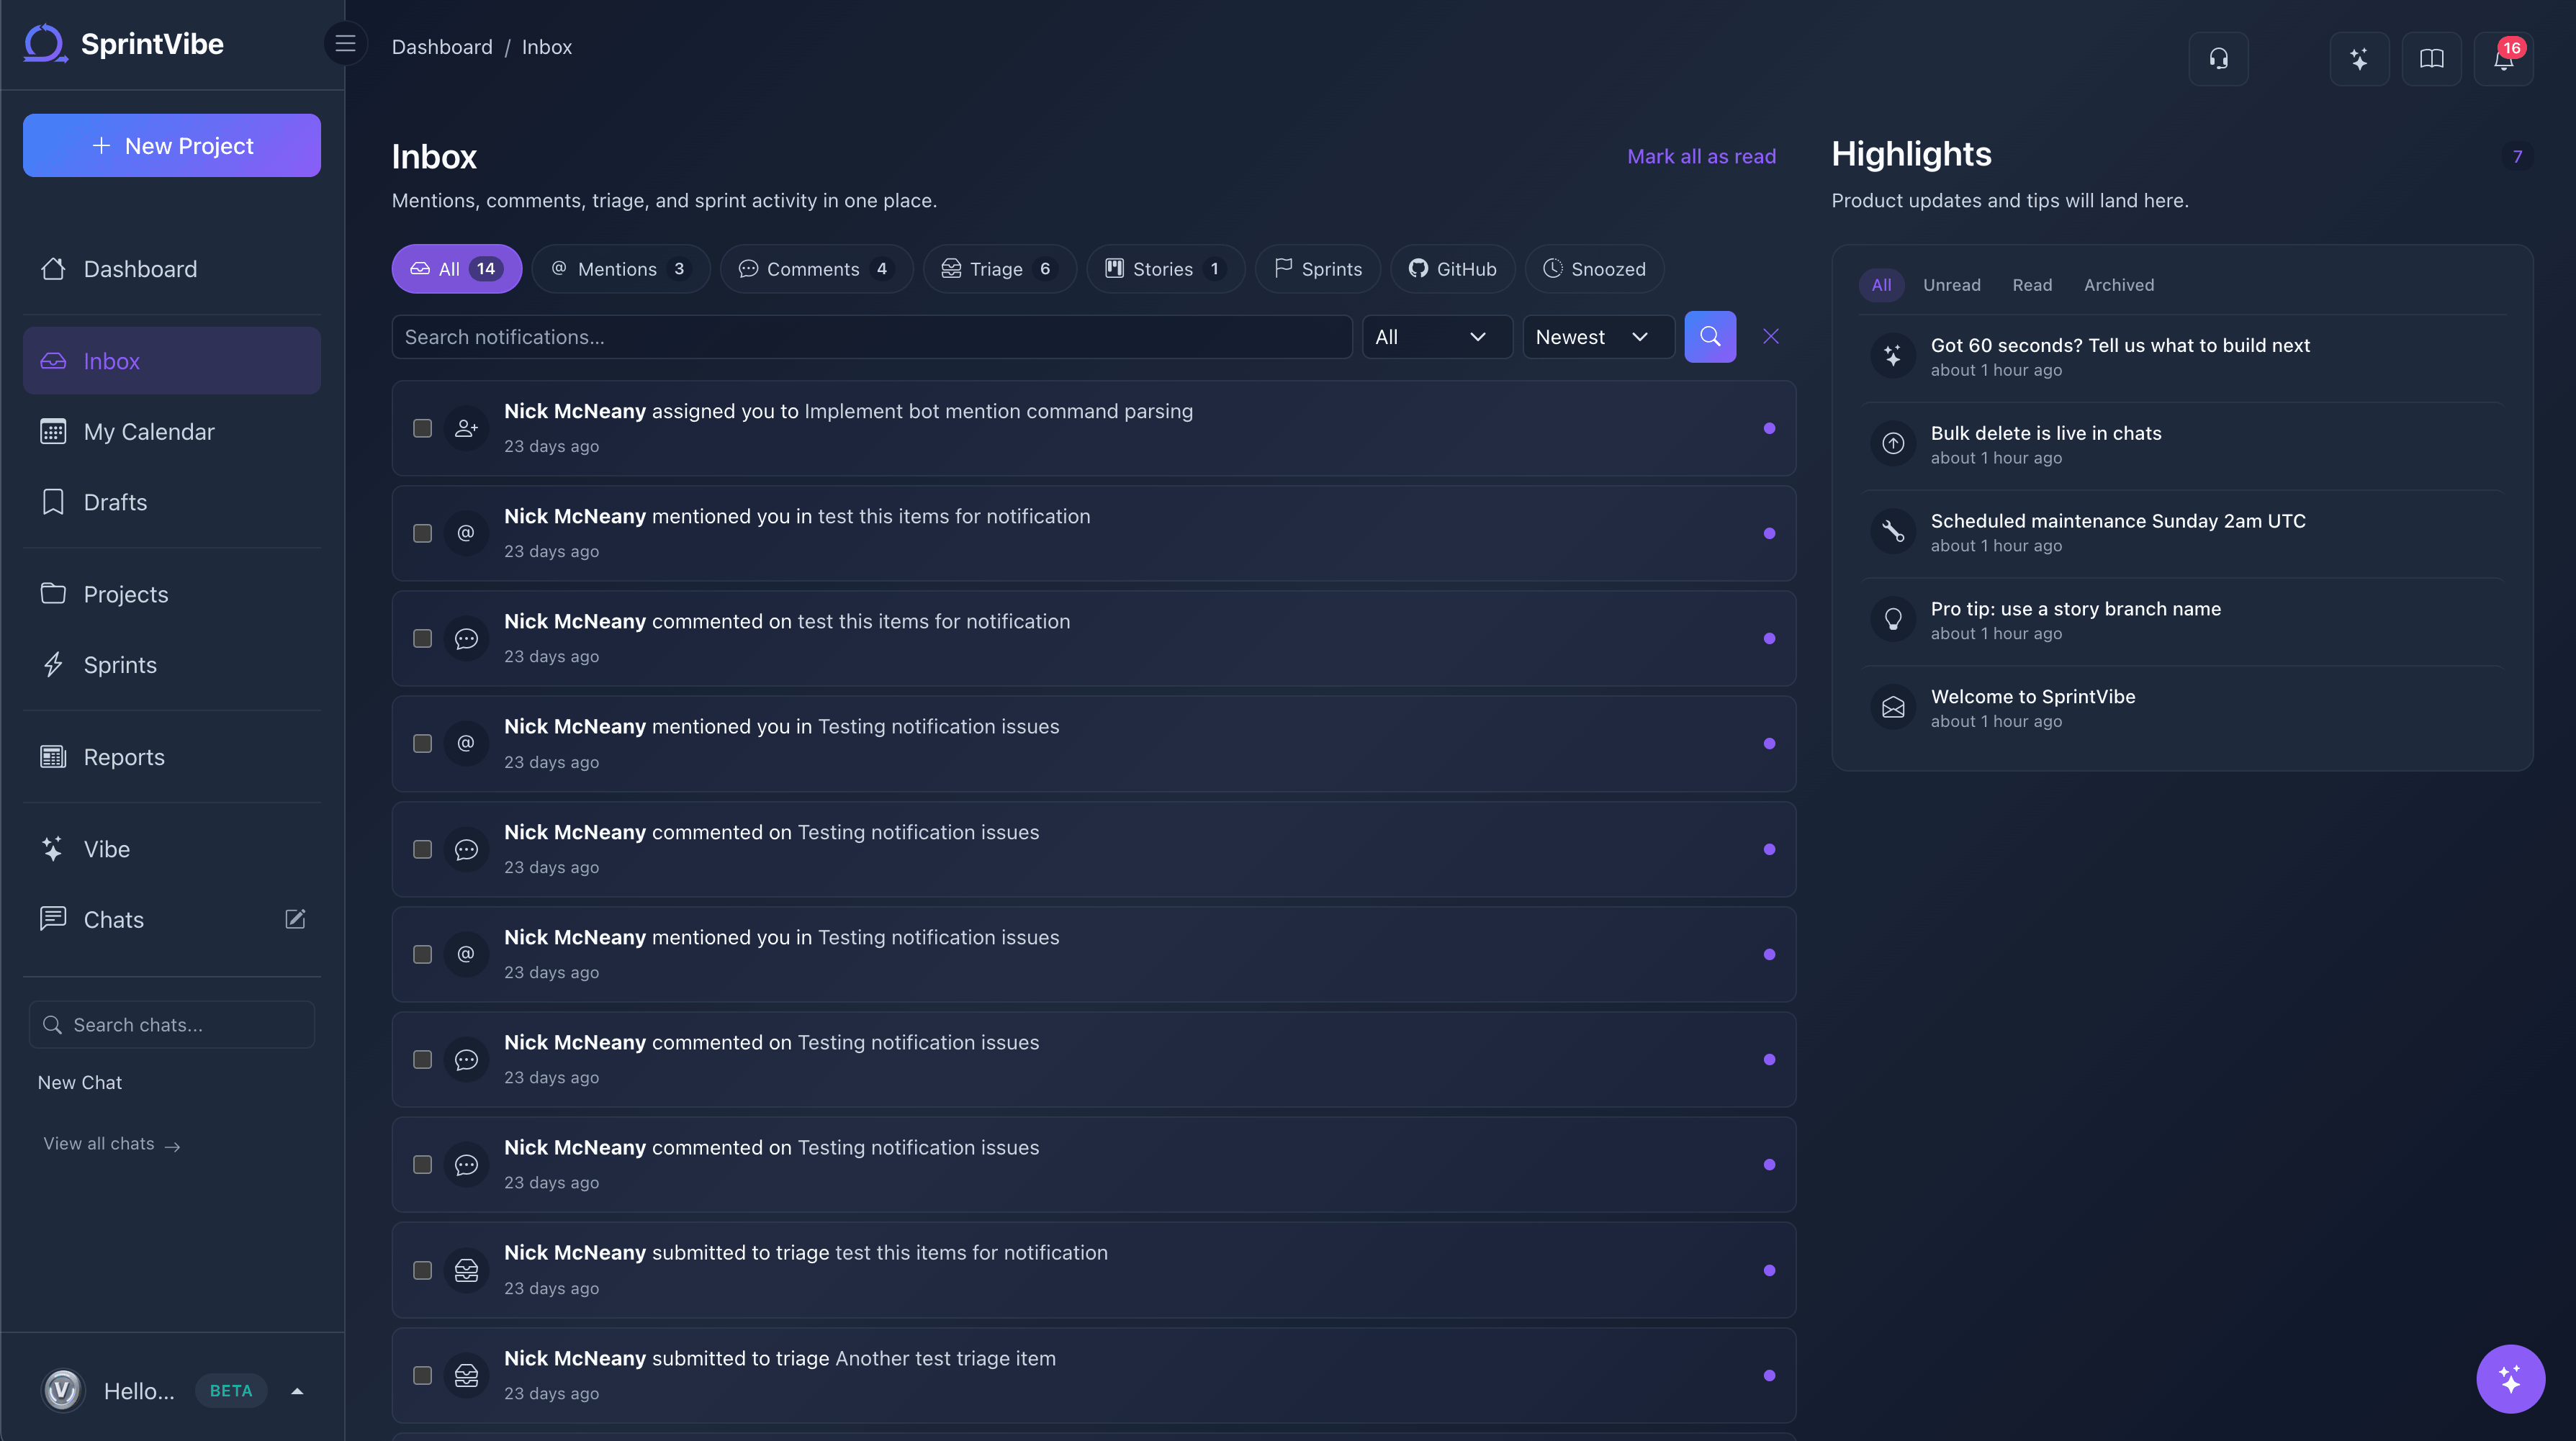Click the Vibe sparkle icon in sidebar
Screen dimensions: 2576x1441
tap(53, 849)
